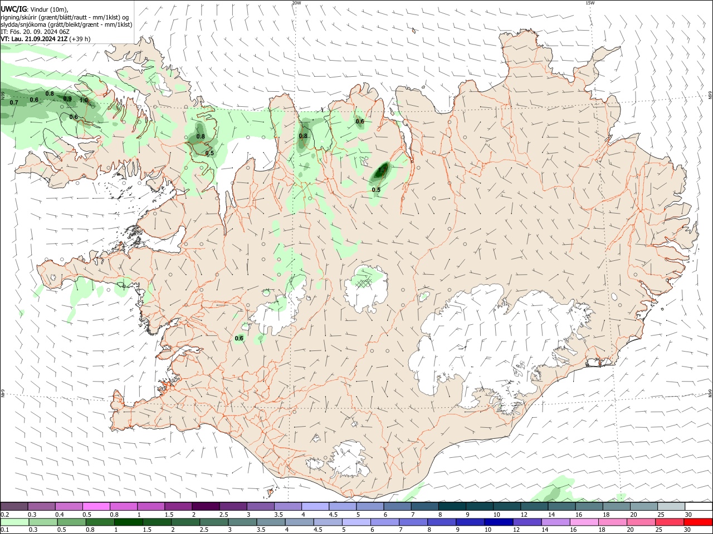Click the '0.2' label under upper legend row
The image size is (713, 534).
tap(4, 515)
